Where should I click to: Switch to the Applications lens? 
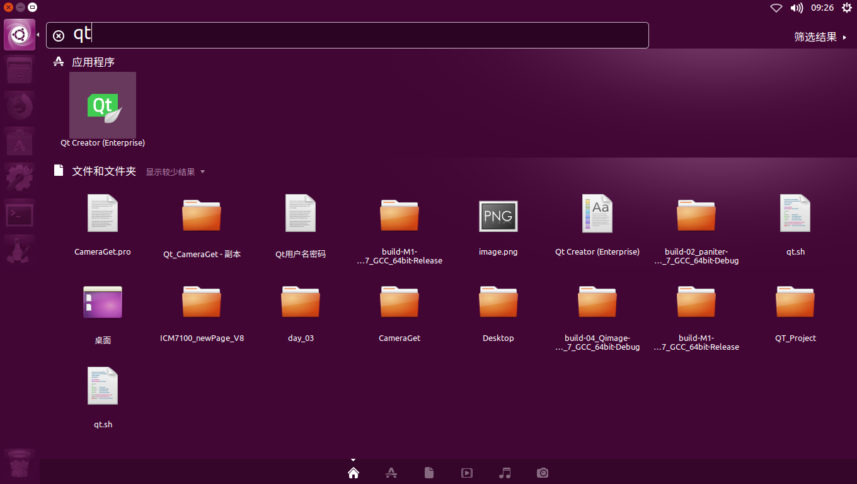(391, 473)
